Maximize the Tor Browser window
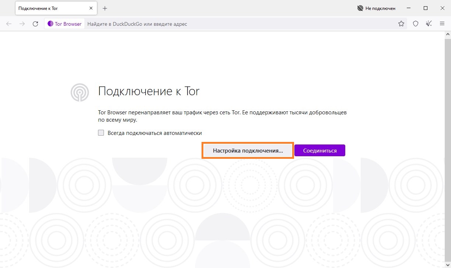 426,8
